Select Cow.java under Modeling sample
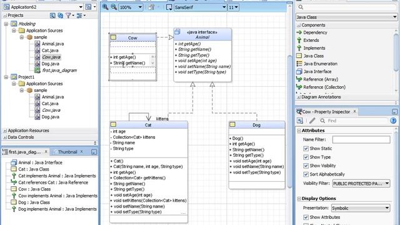Screen dimensions: 400x225 click(51, 57)
